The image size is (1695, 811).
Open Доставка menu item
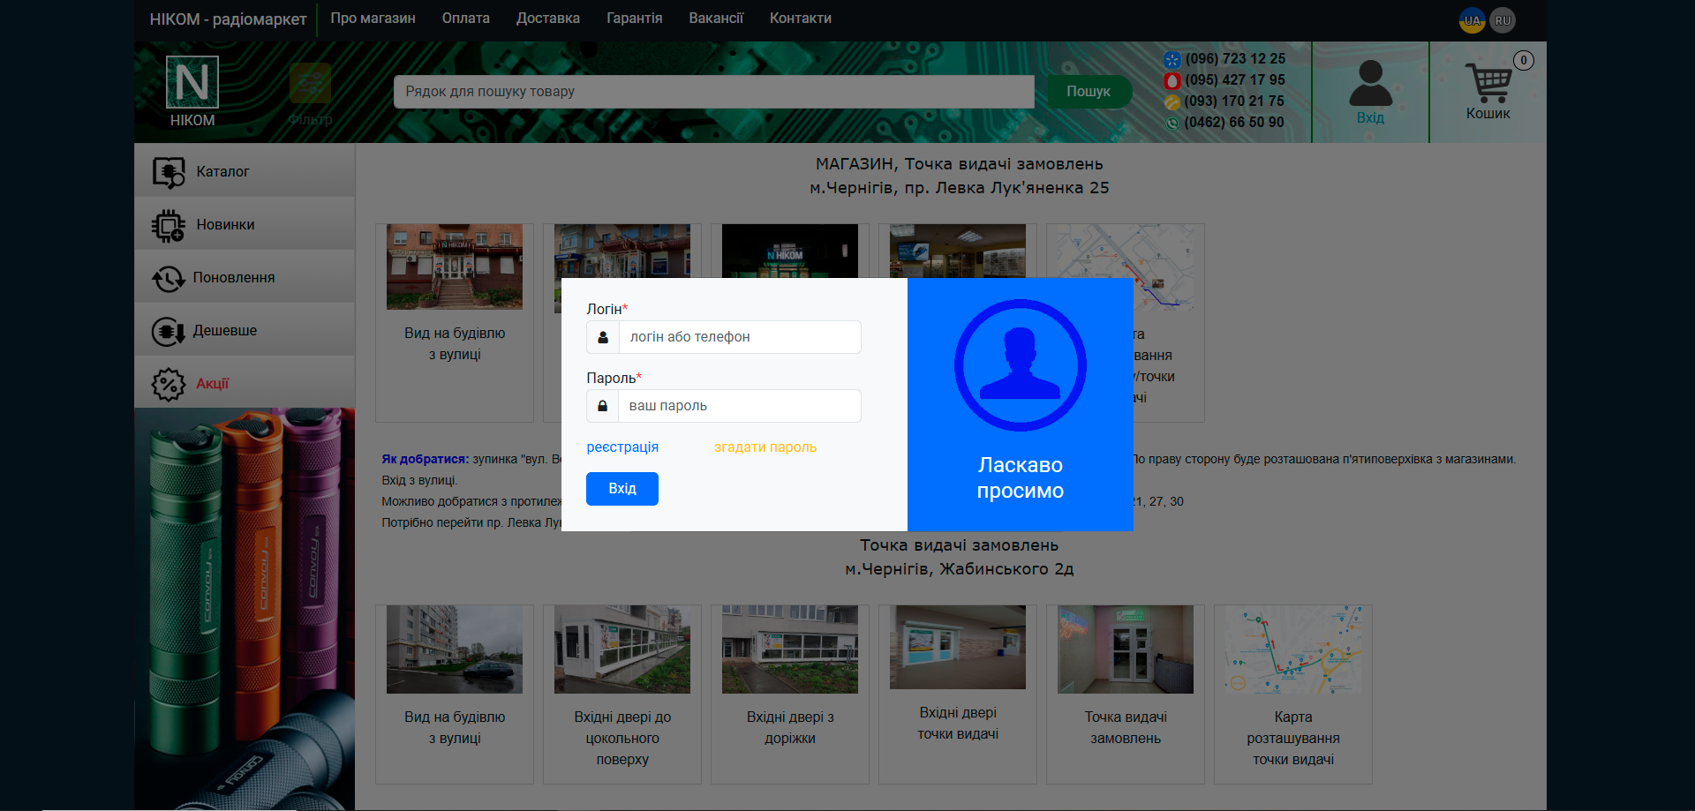(548, 19)
